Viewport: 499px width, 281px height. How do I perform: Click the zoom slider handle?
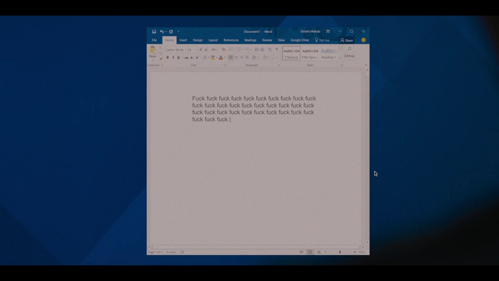pyautogui.click(x=340, y=252)
